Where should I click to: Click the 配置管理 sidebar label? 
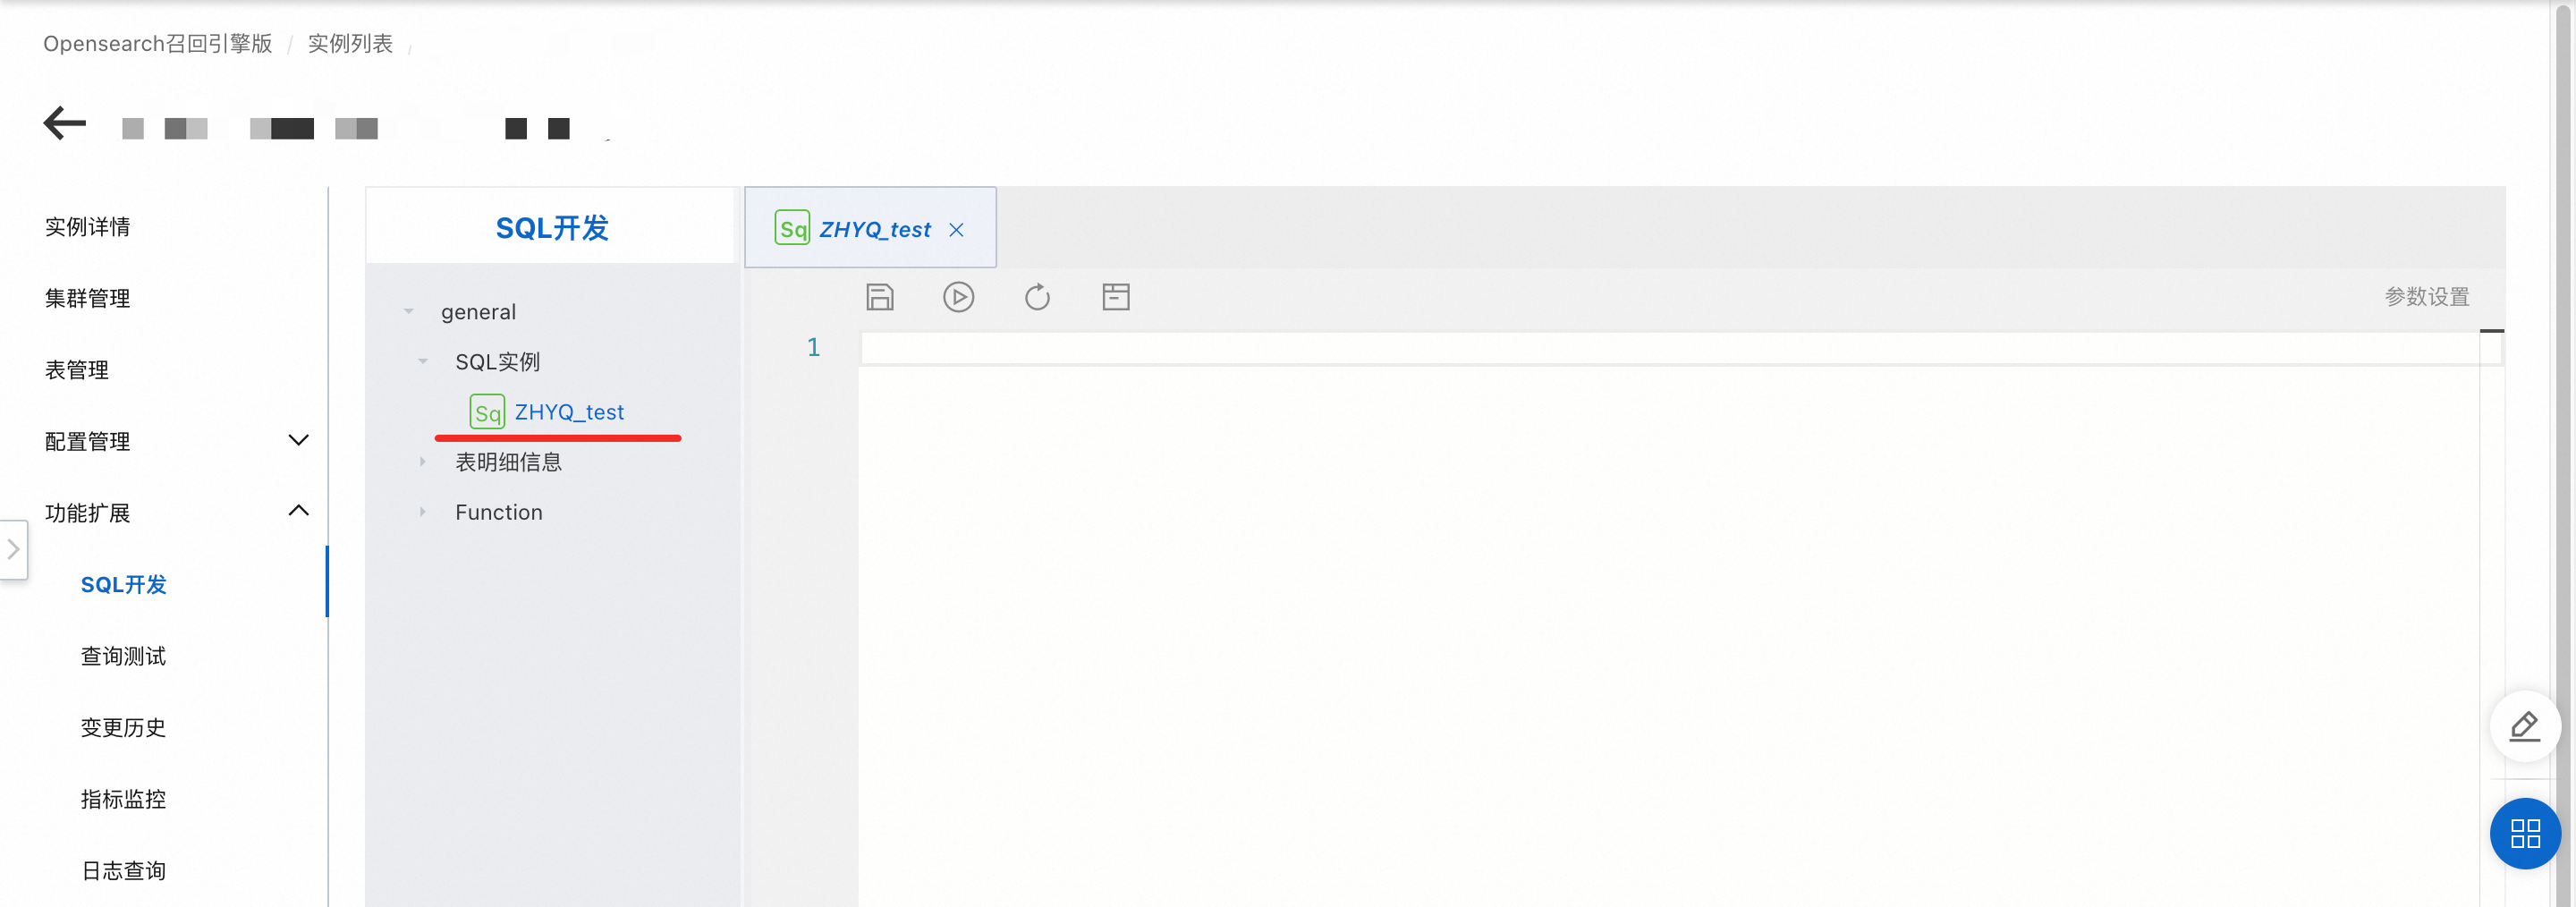pyautogui.click(x=88, y=441)
